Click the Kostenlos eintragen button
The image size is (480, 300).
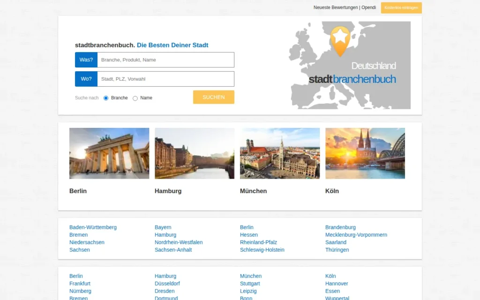click(401, 7)
